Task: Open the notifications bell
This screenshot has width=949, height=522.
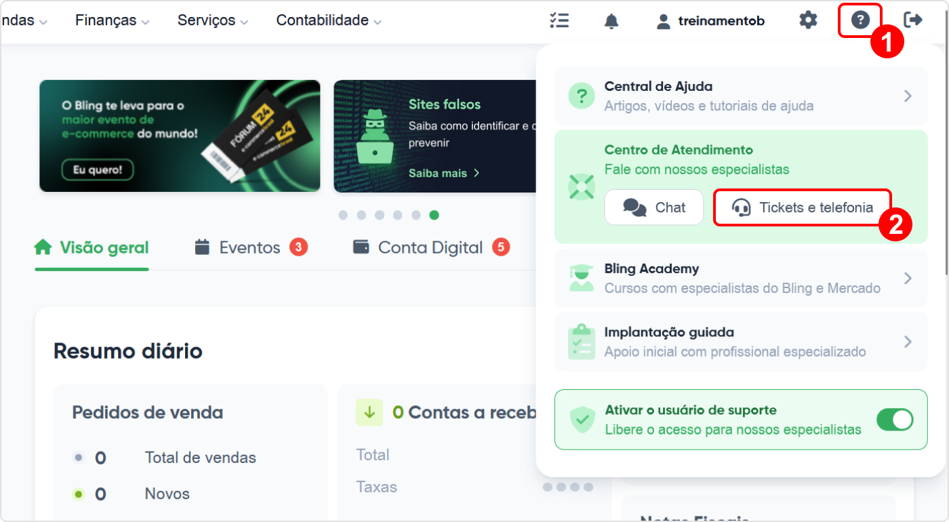Action: 611,21
